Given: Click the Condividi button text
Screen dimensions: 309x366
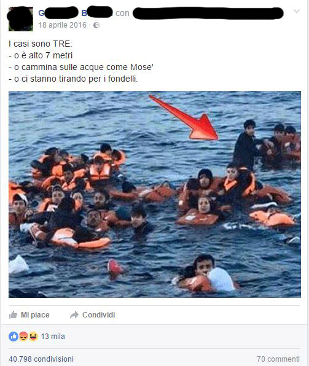Looking at the screenshot, I should [98, 315].
